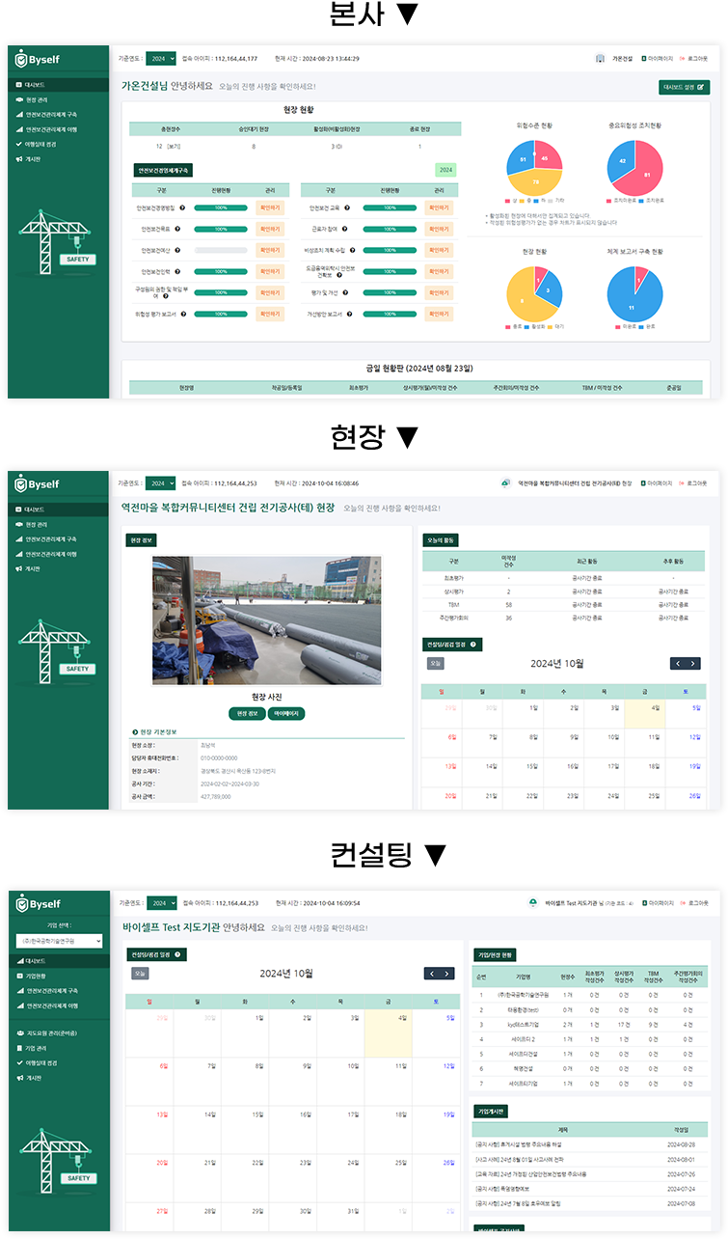
Task: Click the empty 안전보건예산 progress bar
Action: point(221,250)
